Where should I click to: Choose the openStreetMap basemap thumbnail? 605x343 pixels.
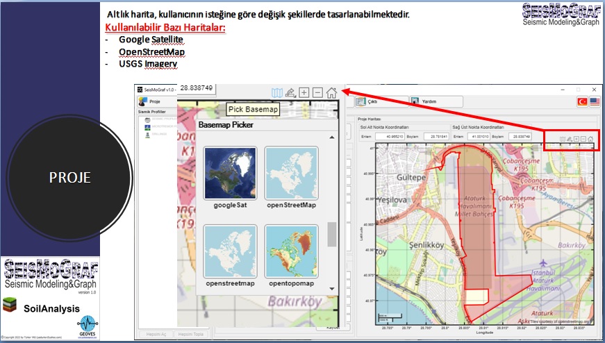pos(291,174)
